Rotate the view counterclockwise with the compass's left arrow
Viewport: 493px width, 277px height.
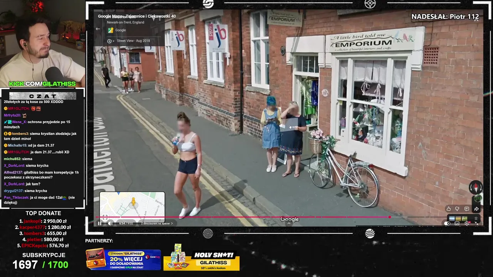pyautogui.click(x=471, y=188)
